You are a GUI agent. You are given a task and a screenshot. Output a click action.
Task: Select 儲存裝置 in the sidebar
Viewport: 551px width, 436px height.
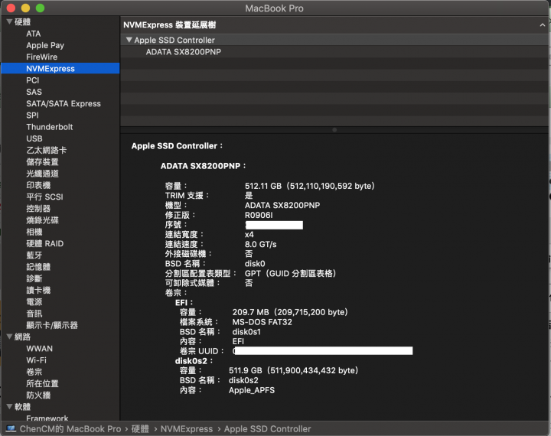pyautogui.click(x=42, y=162)
